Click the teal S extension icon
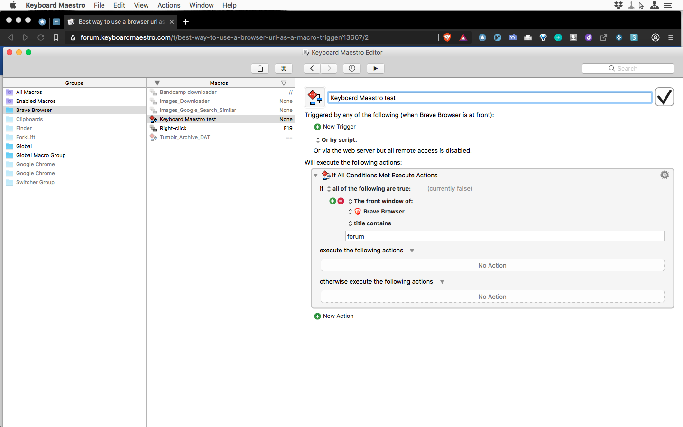Viewport: 683px width, 427px height. tap(634, 37)
